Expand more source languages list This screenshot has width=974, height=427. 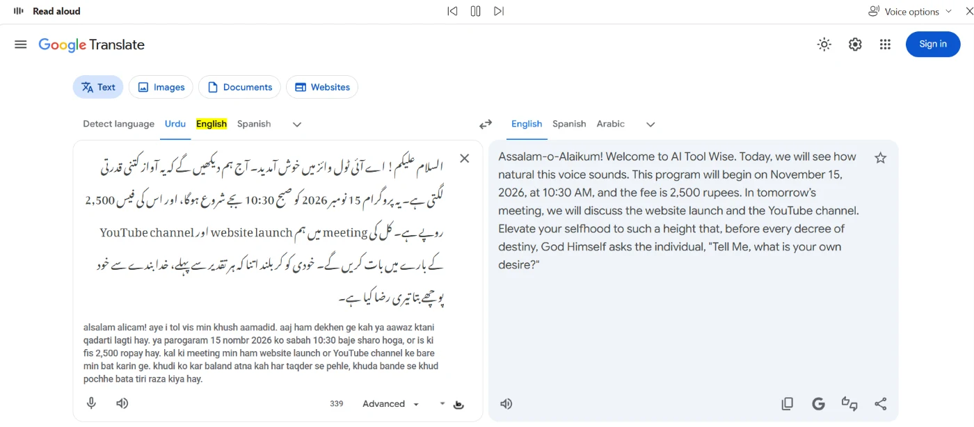[297, 124]
